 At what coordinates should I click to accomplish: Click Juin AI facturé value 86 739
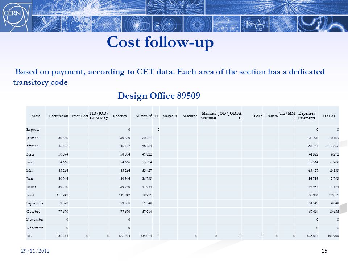[147, 179]
